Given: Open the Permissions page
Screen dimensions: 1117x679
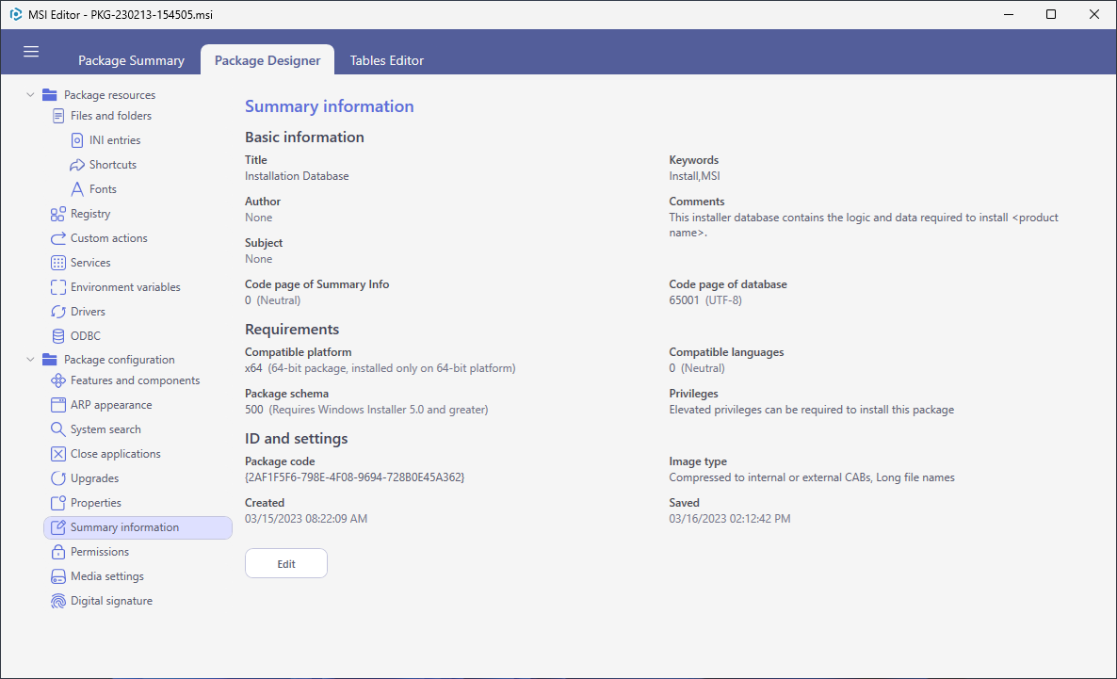Looking at the screenshot, I should [100, 552].
